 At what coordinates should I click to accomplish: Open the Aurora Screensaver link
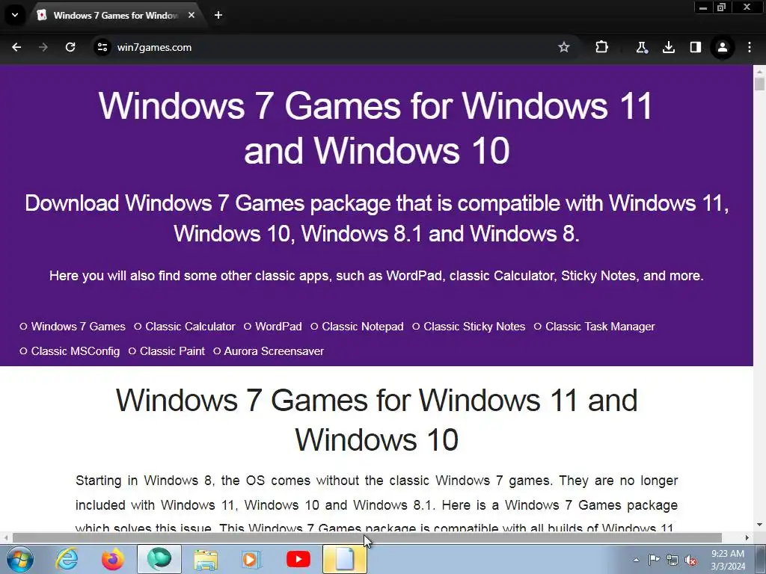point(274,351)
